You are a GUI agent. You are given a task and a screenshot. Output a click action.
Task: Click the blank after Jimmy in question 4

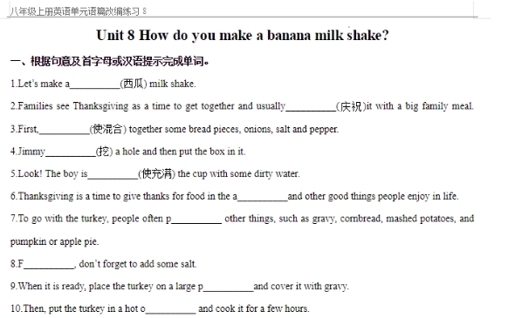71,152
